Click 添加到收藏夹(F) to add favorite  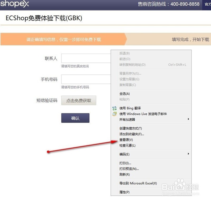pyautogui.click(x=131, y=134)
